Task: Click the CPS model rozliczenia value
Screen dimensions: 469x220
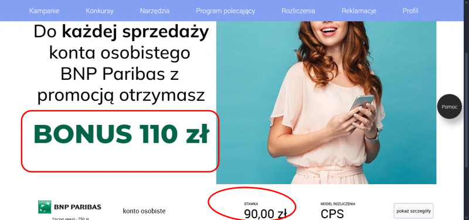Action: [x=332, y=214]
